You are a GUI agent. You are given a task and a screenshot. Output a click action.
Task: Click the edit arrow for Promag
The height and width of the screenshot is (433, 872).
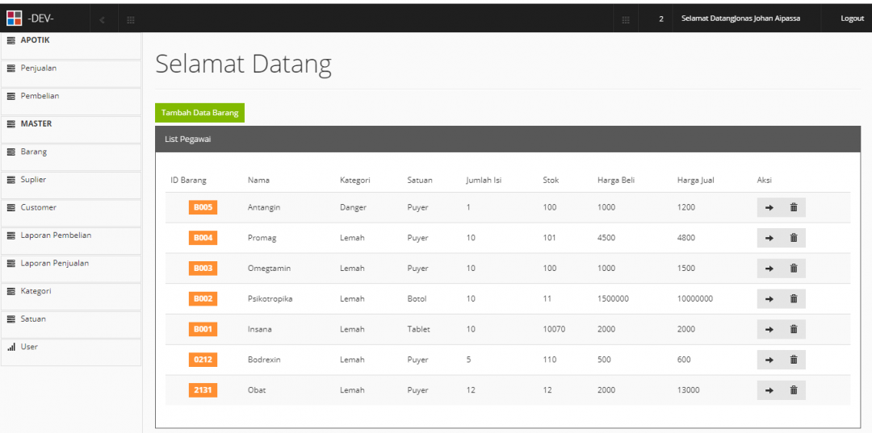click(769, 238)
